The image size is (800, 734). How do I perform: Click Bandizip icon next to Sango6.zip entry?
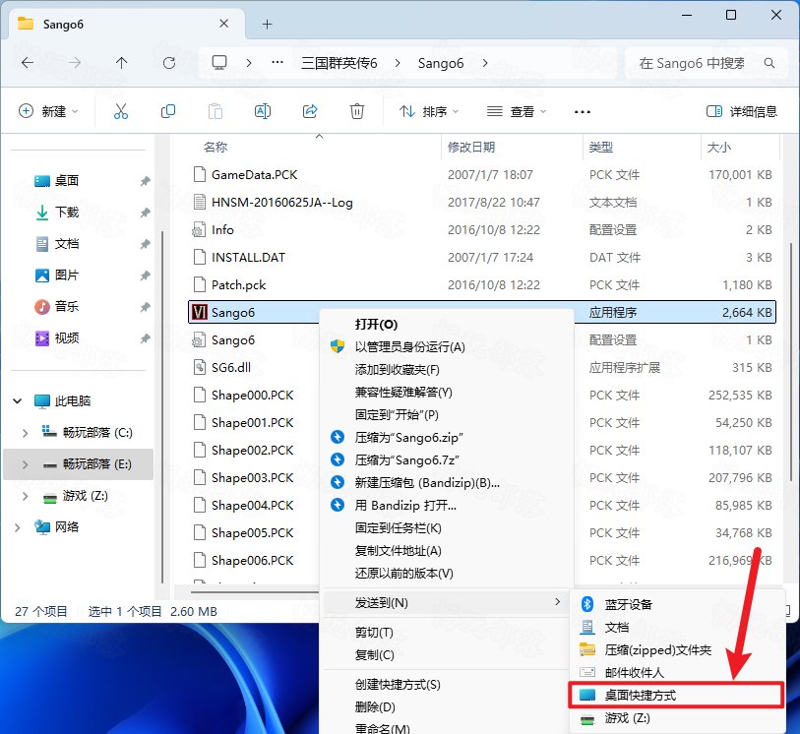pyautogui.click(x=338, y=437)
